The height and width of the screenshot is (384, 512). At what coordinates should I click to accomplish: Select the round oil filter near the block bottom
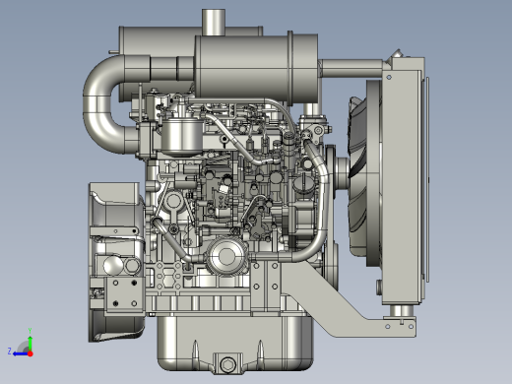pos(226,256)
